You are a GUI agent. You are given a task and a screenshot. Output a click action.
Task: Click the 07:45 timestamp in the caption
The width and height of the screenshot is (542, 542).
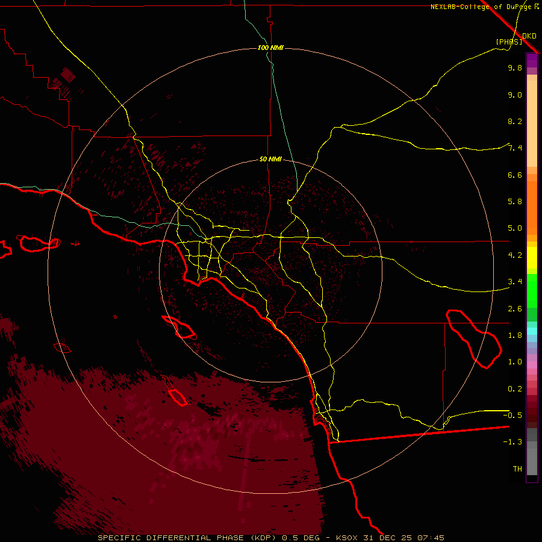pos(431,538)
